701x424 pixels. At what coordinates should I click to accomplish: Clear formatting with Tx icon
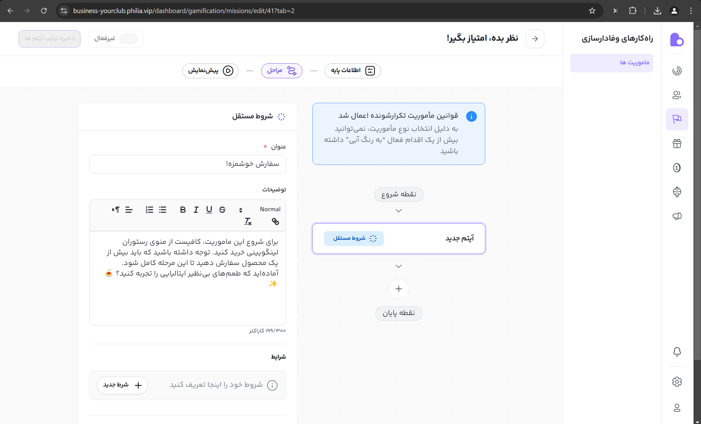[248, 221]
